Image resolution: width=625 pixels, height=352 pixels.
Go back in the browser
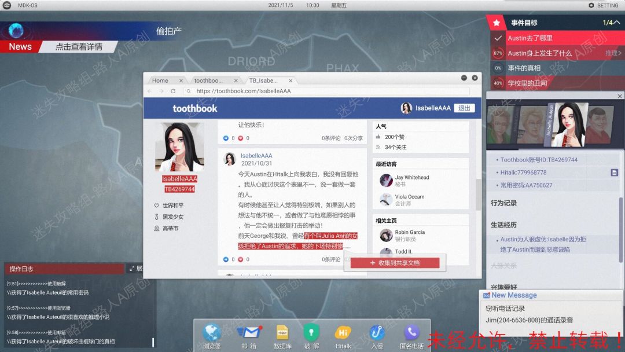click(150, 91)
